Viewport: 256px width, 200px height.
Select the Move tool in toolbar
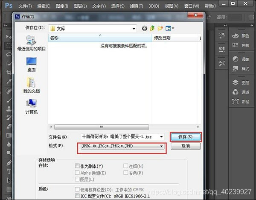[x=9, y=37]
